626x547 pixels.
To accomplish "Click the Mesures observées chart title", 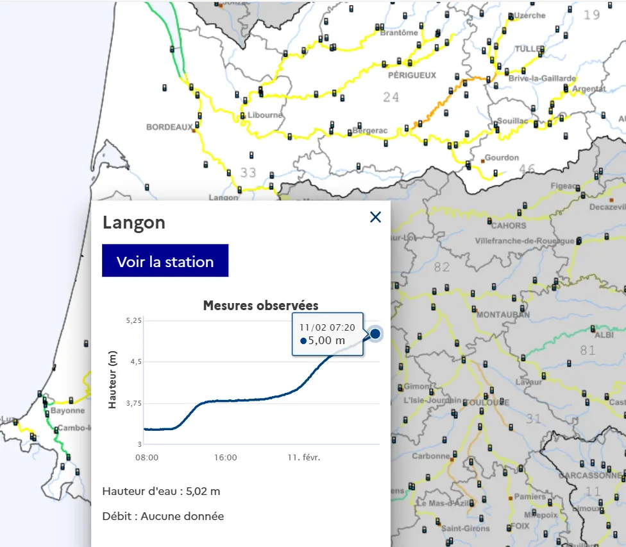I will click(260, 306).
